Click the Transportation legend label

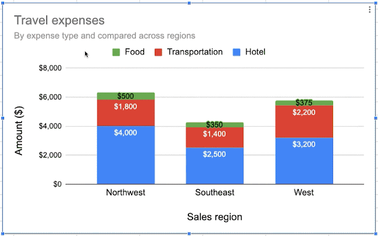195,52
